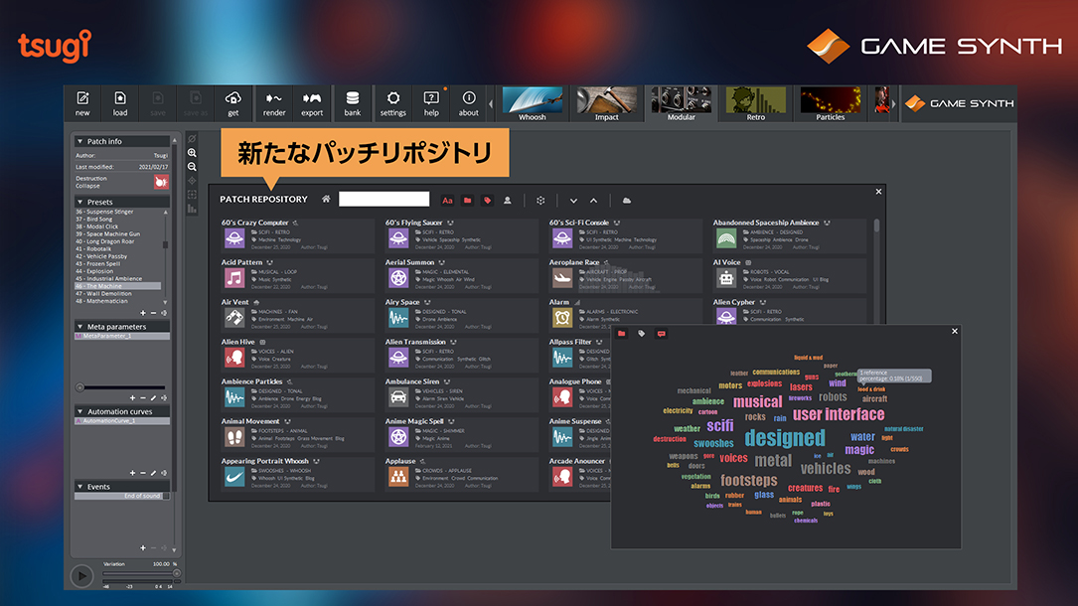Open the Acid Pattern patch

pos(242,263)
